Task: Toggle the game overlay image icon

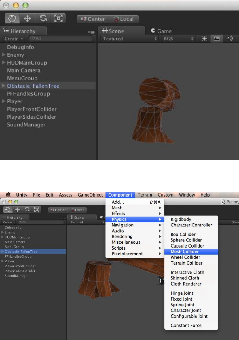Action: [x=217, y=39]
